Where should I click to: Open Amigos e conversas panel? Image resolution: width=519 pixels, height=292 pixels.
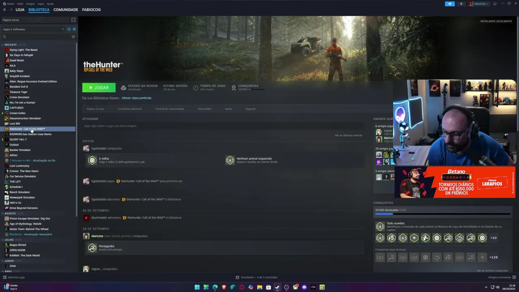(502, 277)
